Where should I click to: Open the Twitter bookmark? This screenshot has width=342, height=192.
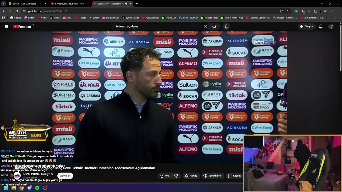(x=55, y=18)
